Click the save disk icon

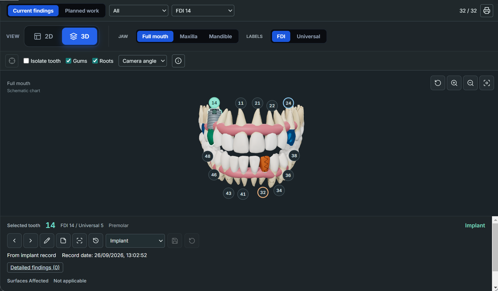coord(175,241)
